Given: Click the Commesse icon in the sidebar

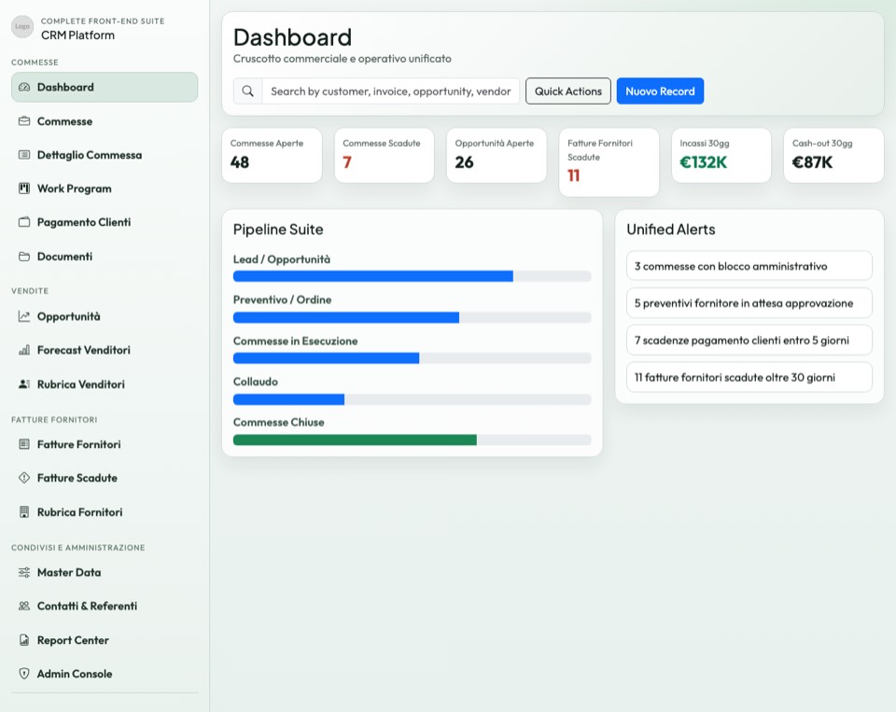Looking at the screenshot, I should pos(24,121).
